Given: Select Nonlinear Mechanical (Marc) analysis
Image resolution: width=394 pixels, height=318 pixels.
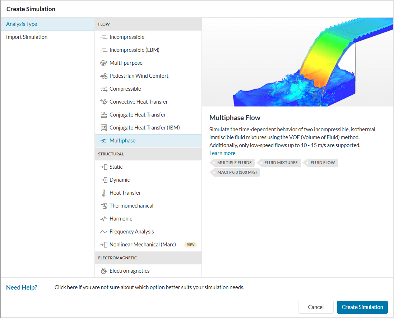Looking at the screenshot, I should 143,245.
